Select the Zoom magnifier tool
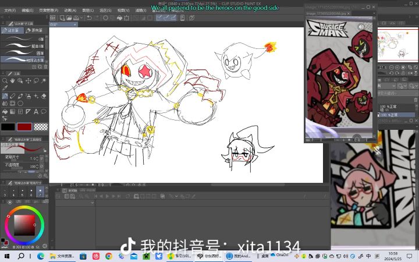The image size is (419, 262). coord(5,80)
